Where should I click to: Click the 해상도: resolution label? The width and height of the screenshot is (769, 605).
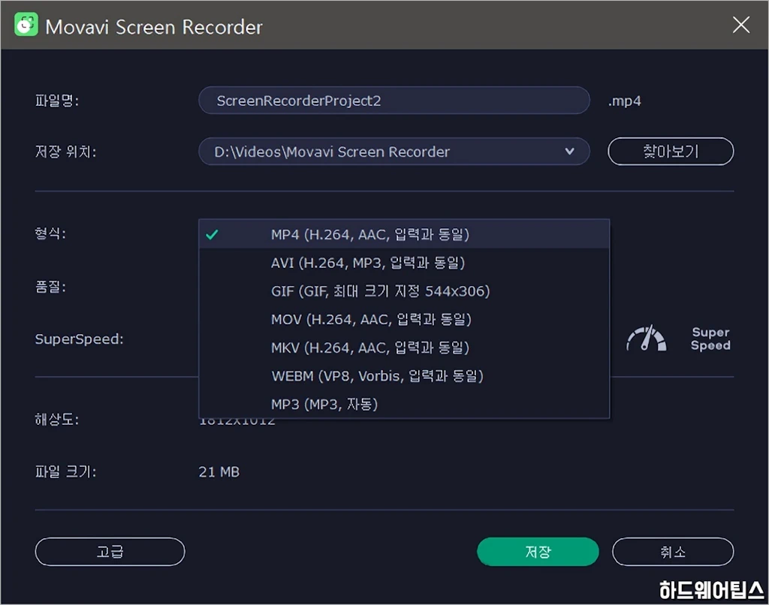pos(56,419)
